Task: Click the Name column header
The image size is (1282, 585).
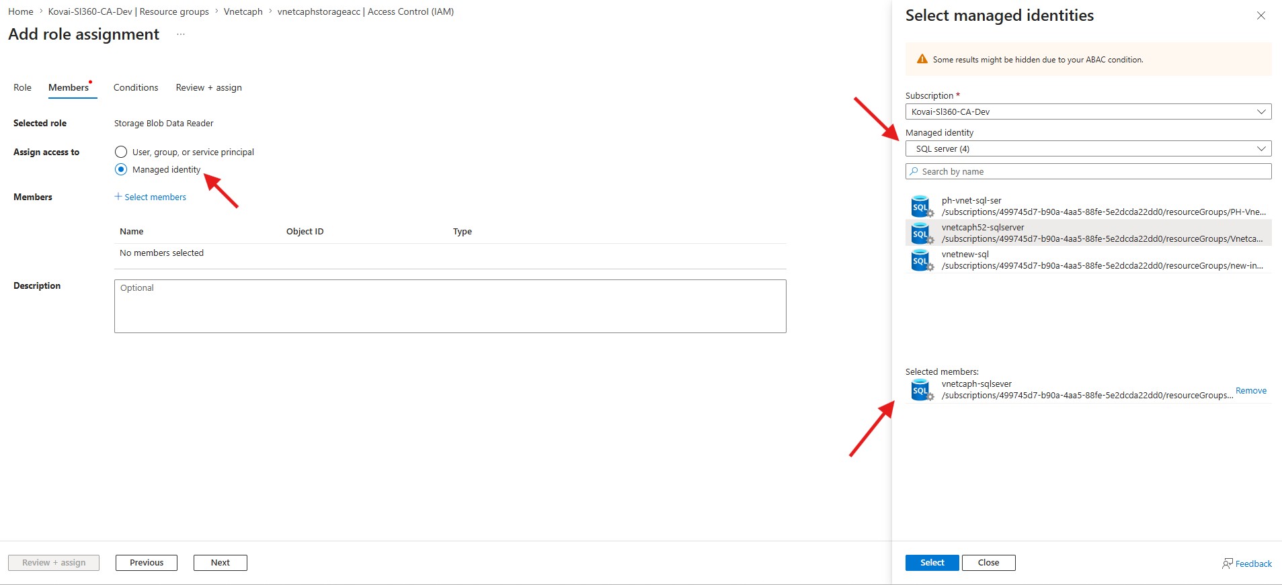Action: tap(132, 231)
